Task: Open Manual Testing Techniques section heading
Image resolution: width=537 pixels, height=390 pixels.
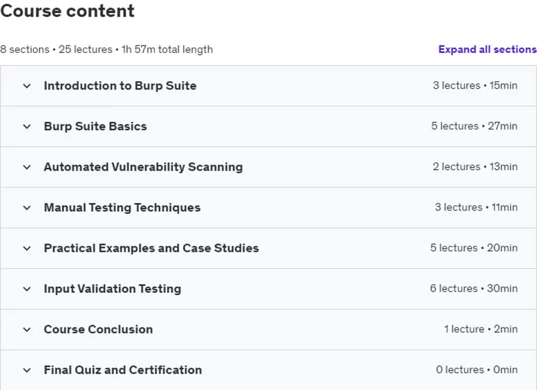Action: 123,207
